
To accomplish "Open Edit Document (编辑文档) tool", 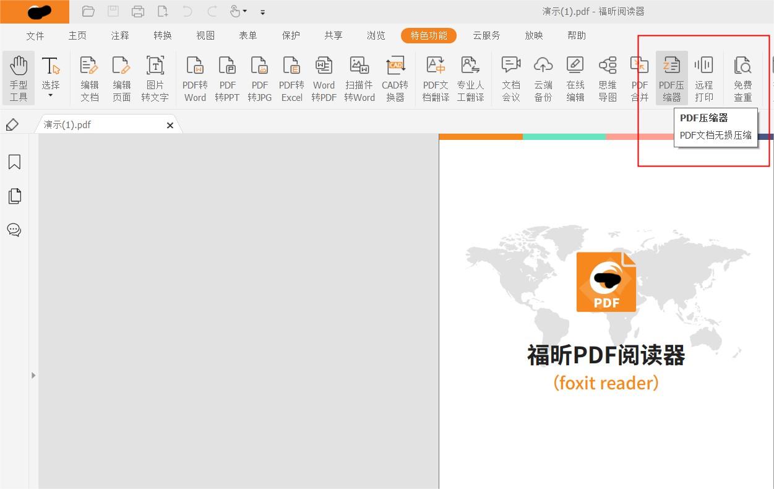I will (x=90, y=78).
